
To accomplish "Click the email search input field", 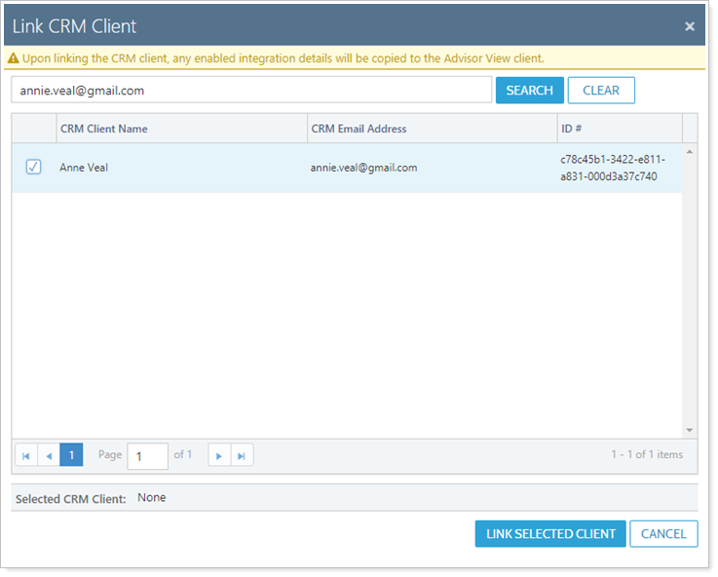I will point(251,91).
